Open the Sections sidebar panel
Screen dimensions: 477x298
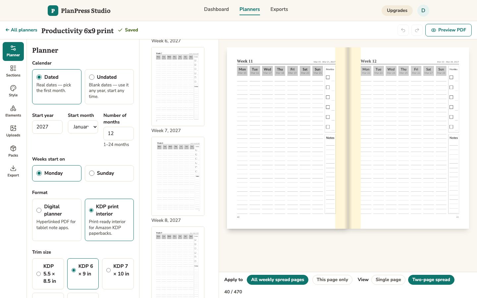pyautogui.click(x=13, y=72)
